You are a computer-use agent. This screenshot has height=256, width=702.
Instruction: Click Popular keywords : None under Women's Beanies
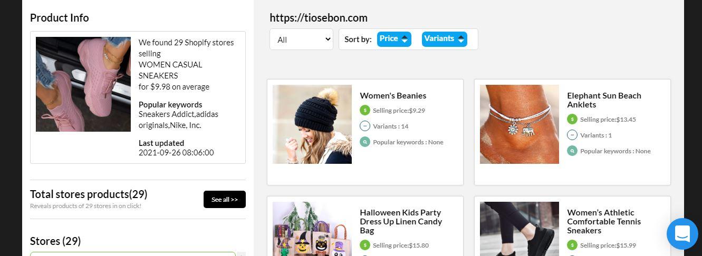click(408, 142)
